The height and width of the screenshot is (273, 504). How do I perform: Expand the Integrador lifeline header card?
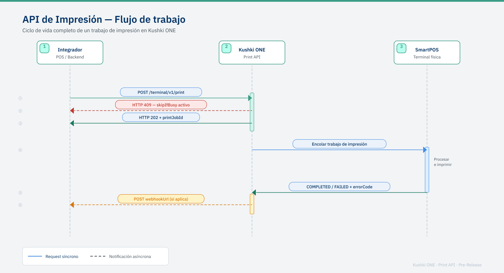[70, 52]
